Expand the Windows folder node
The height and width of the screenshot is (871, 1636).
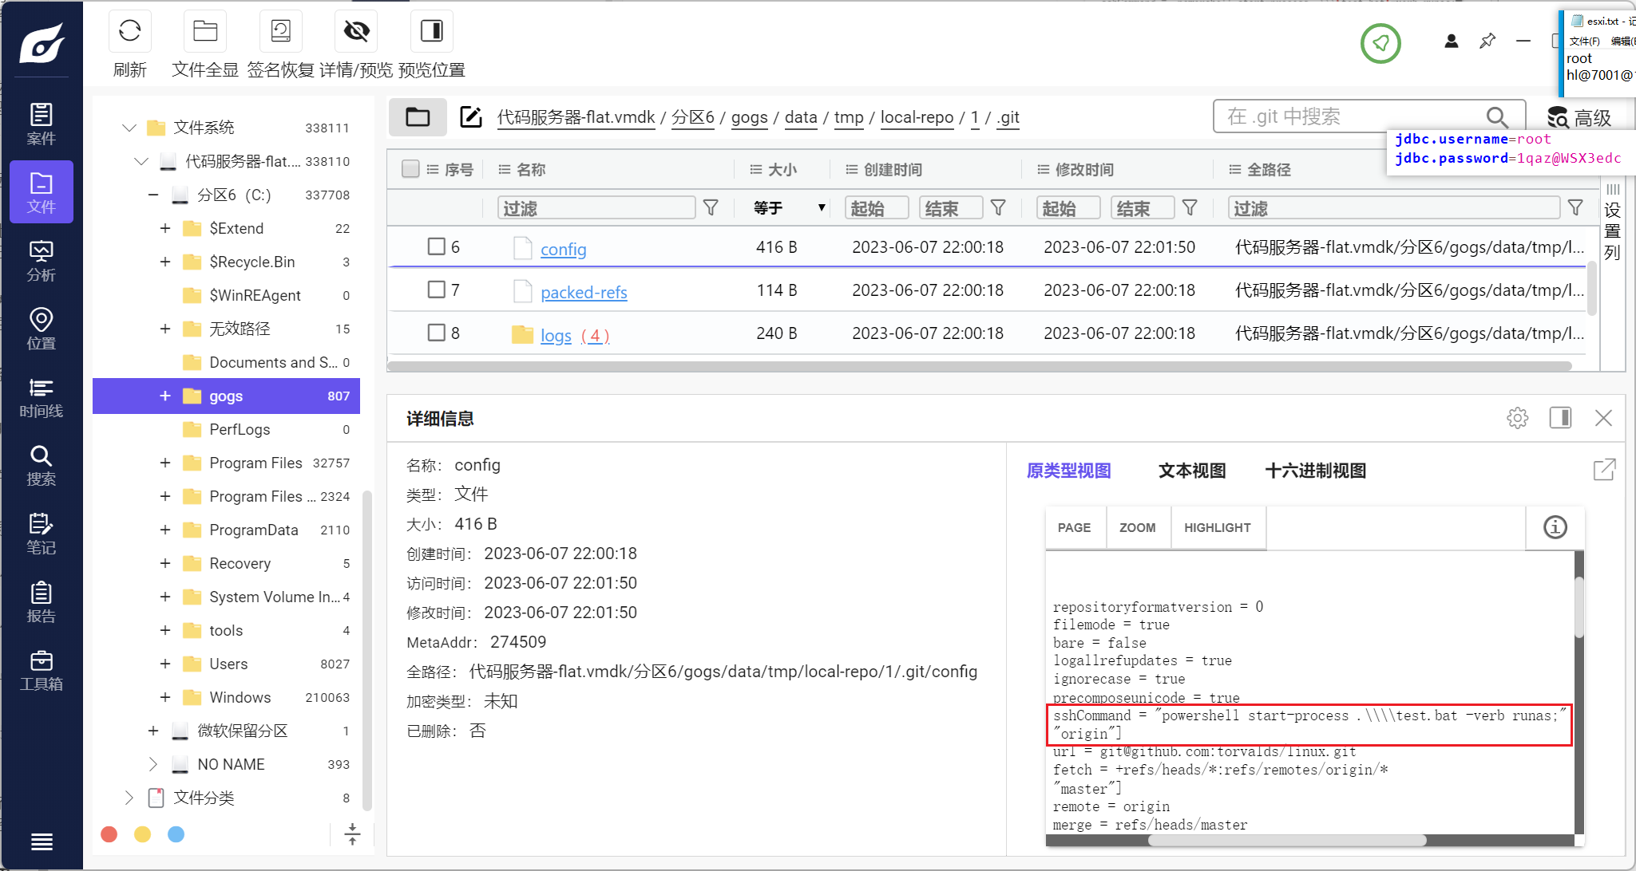click(x=165, y=697)
